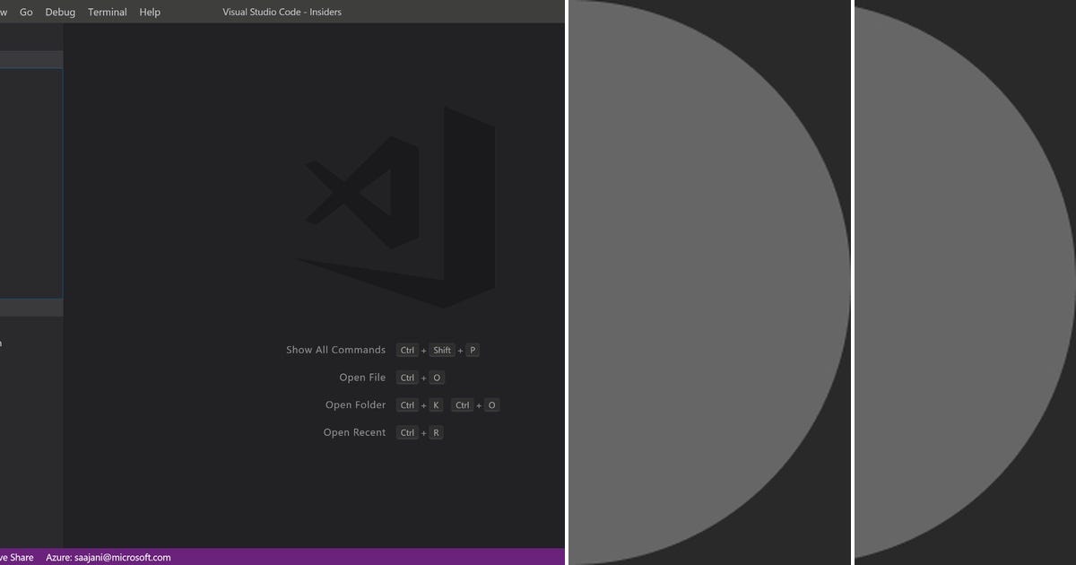This screenshot has height=565, width=1076.
Task: Click the P keycap in the shortcut row
Action: [x=473, y=350]
